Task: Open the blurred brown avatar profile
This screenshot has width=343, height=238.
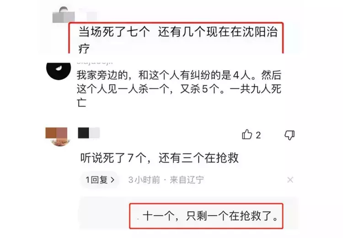Action: pos(57,137)
